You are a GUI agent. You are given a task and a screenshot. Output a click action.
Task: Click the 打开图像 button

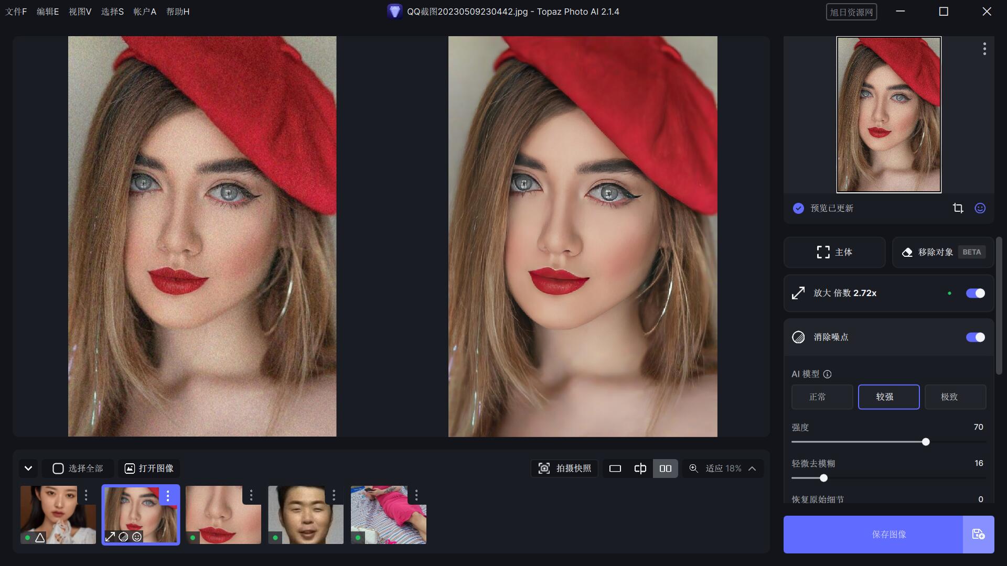(x=149, y=469)
